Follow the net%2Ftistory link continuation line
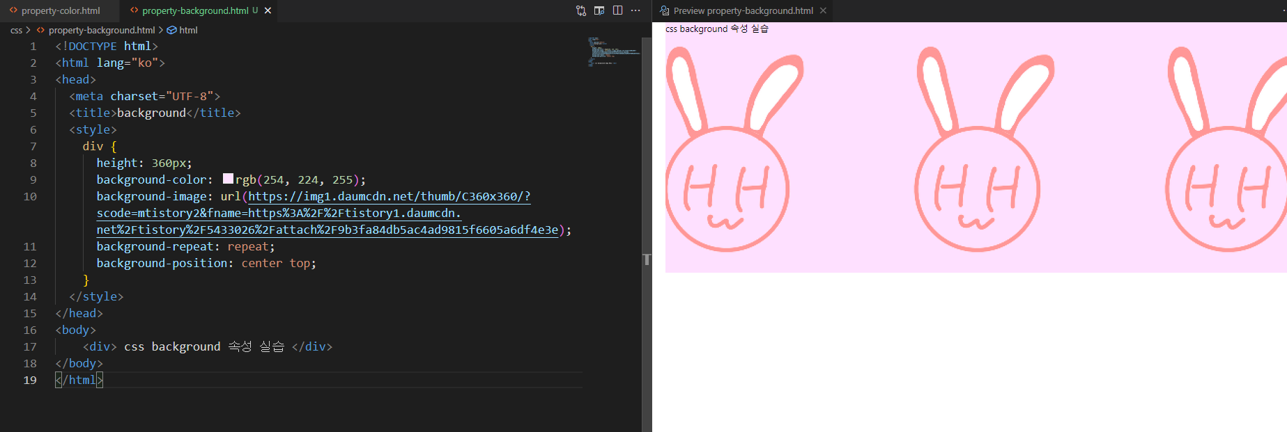This screenshot has height=432, width=1287. point(327,230)
